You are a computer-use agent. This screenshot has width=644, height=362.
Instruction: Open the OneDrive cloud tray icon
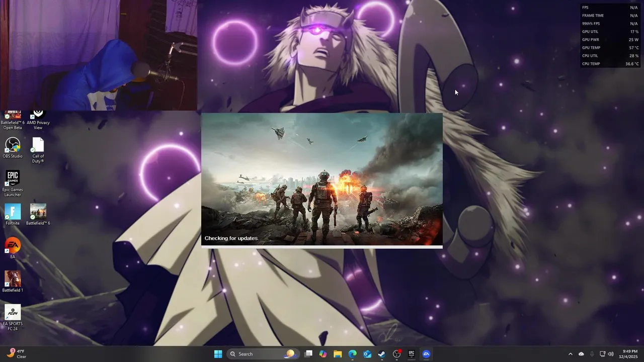click(x=581, y=354)
